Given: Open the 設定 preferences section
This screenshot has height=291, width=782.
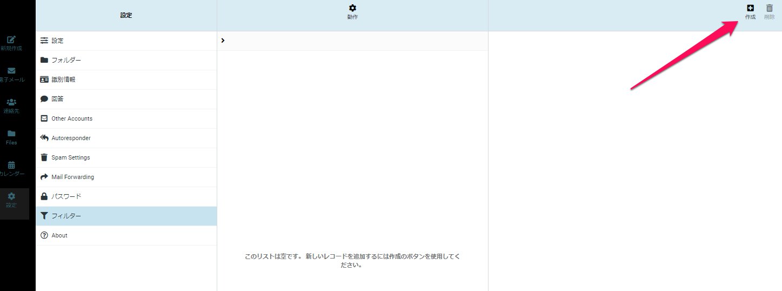Looking at the screenshot, I should 126,41.
